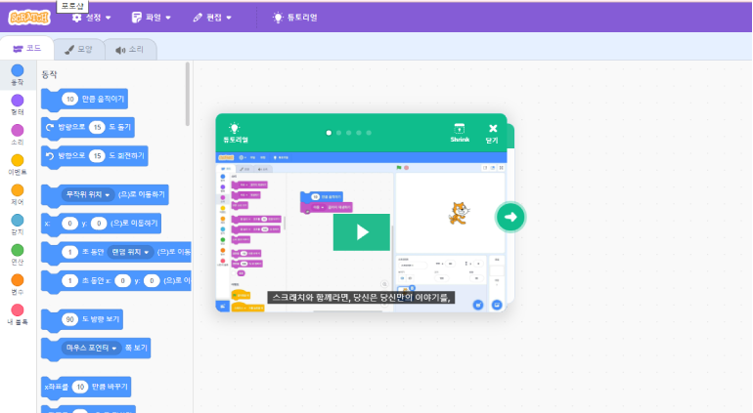
Task: Open 튜토리얼 from the top menu bar
Action: 295,18
